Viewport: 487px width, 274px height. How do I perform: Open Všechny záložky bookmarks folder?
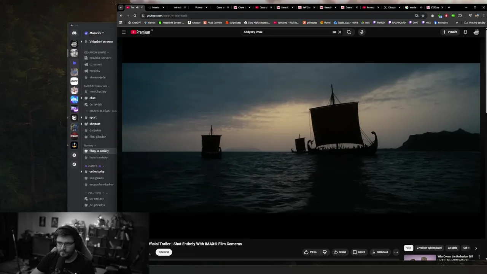click(475, 22)
